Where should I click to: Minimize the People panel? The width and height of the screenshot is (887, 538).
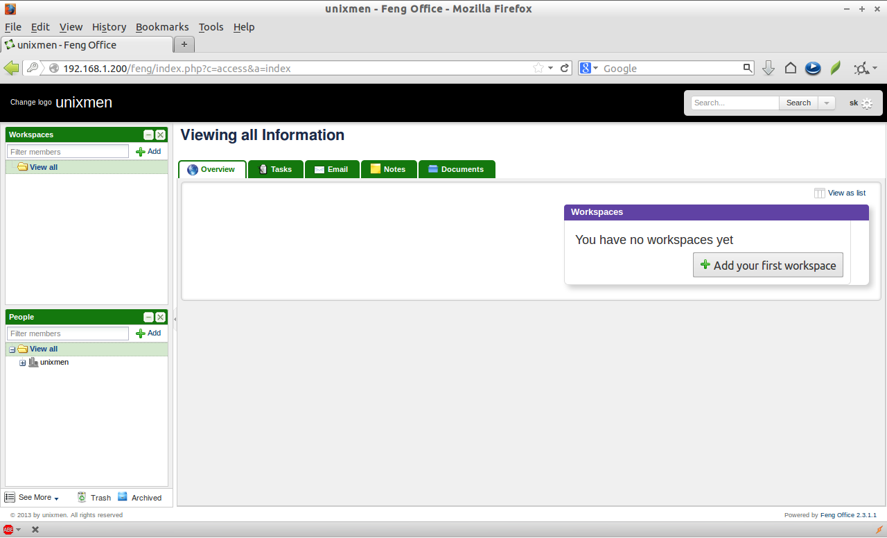point(148,317)
